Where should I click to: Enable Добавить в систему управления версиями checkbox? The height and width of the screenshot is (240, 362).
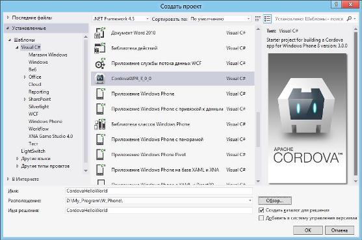[261, 218]
